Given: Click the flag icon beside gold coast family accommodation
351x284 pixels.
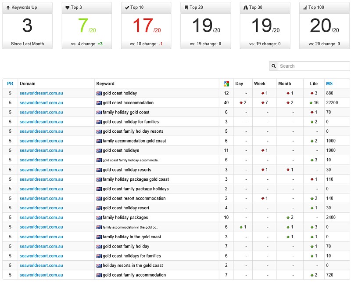Looking at the screenshot, I should coord(99,275).
